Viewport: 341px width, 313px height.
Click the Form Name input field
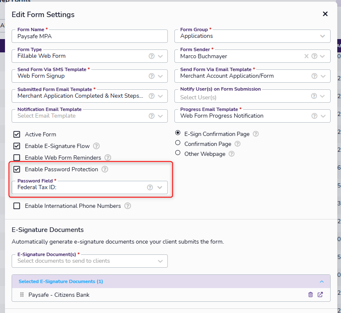[89, 36]
